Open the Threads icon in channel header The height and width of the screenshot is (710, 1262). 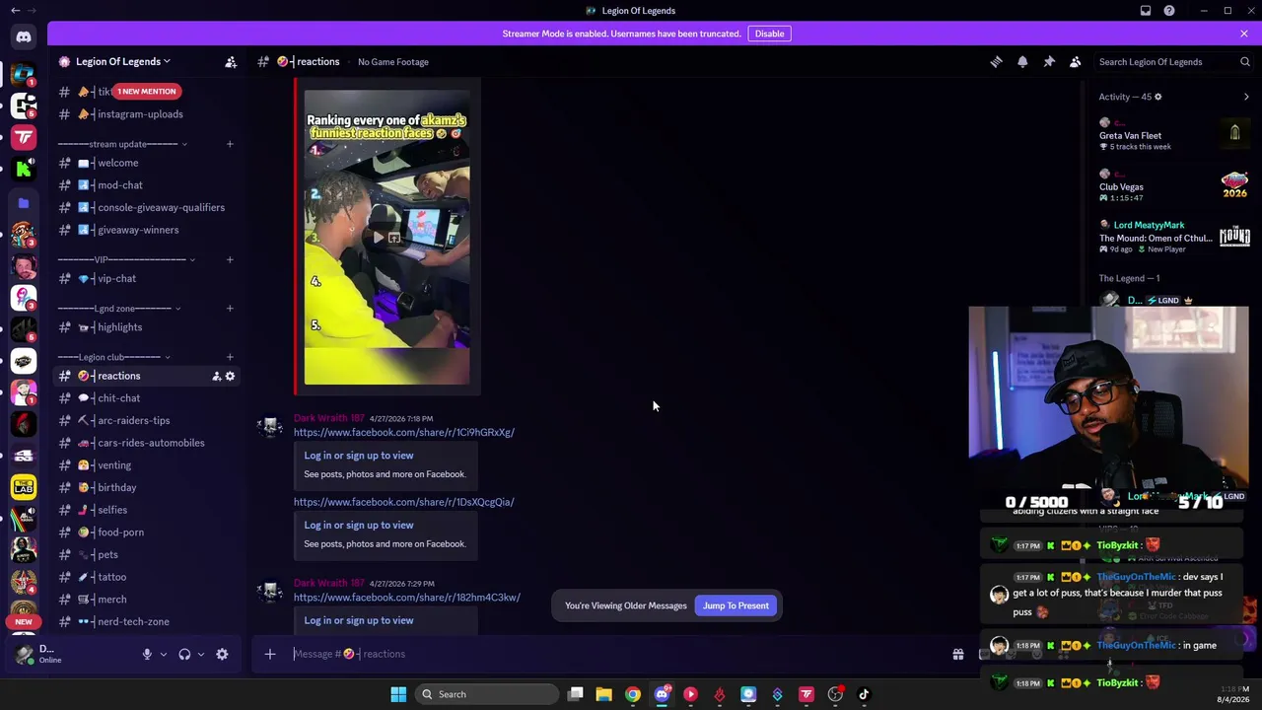996,62
